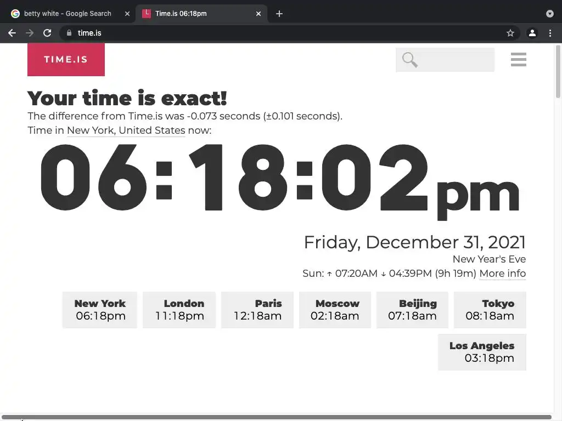This screenshot has width=562, height=421.
Task: Bookmark this page with the star icon
Action: (x=510, y=33)
